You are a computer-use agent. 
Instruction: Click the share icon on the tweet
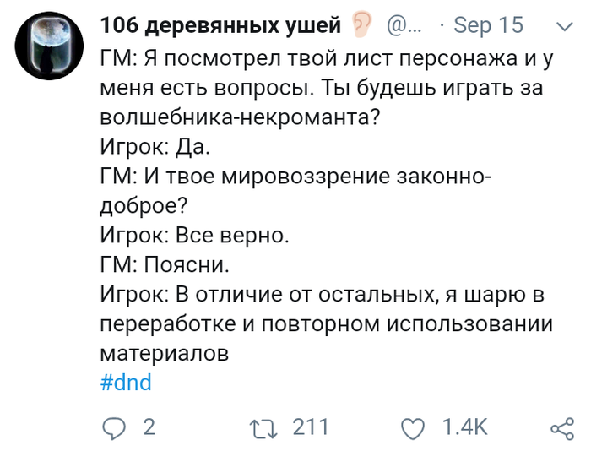click(x=561, y=428)
